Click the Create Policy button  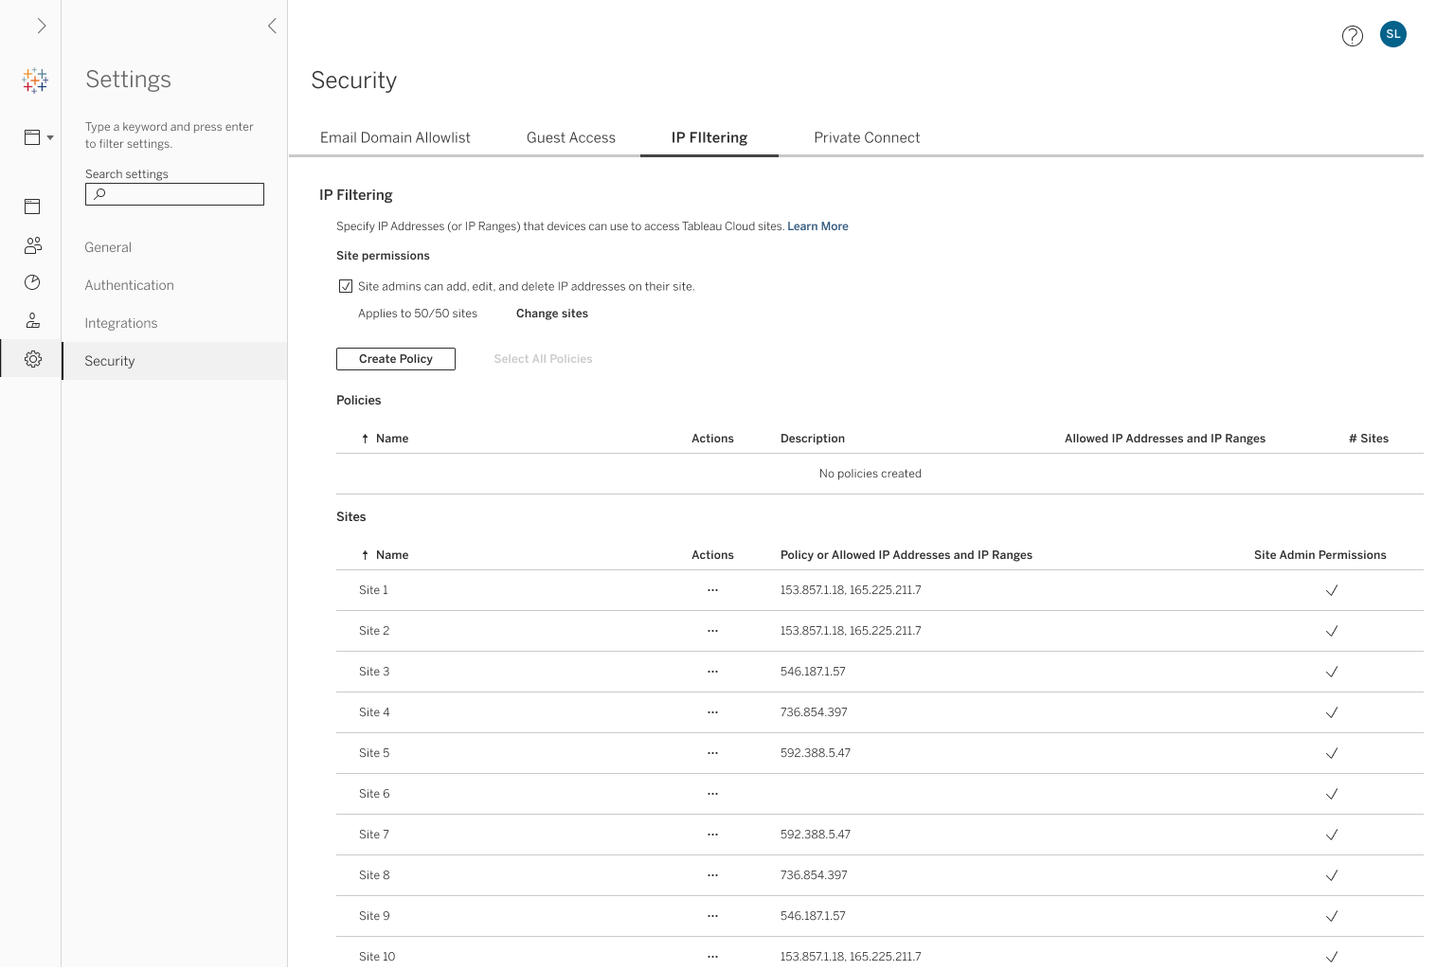[x=396, y=359]
